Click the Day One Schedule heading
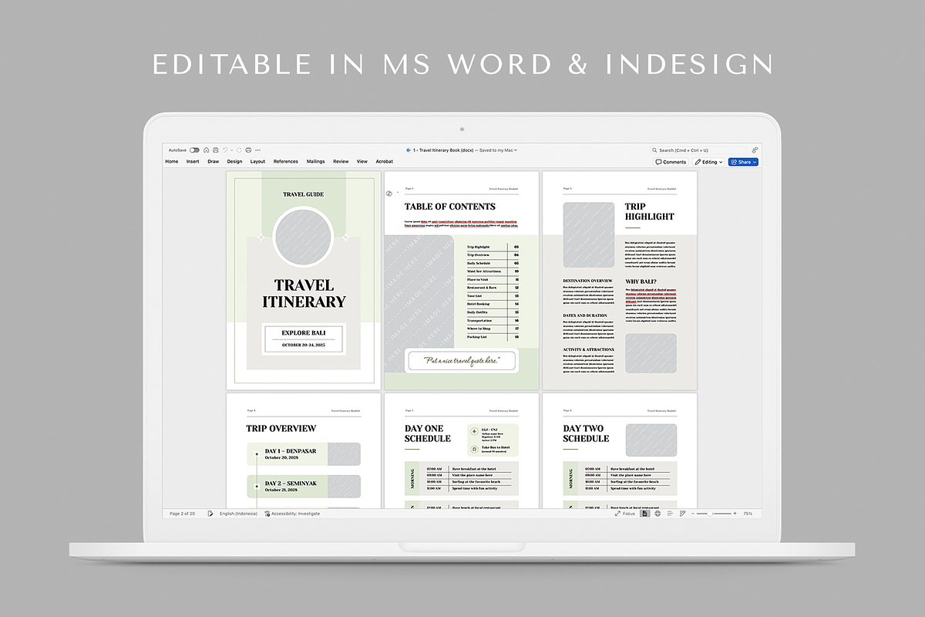The image size is (925, 617). click(x=427, y=433)
